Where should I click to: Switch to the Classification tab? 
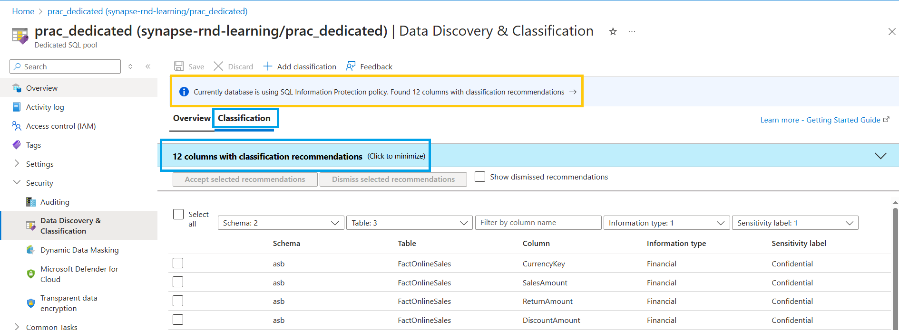244,118
